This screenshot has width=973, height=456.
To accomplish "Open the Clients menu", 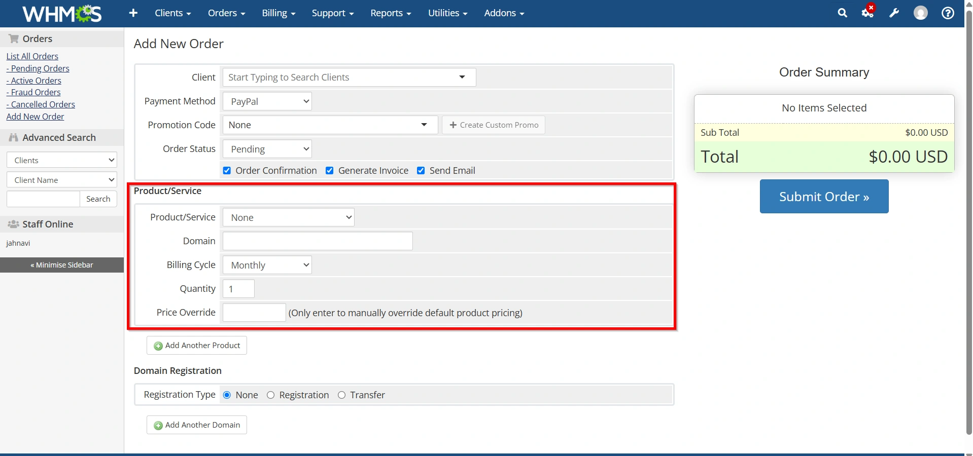I will pyautogui.click(x=172, y=13).
